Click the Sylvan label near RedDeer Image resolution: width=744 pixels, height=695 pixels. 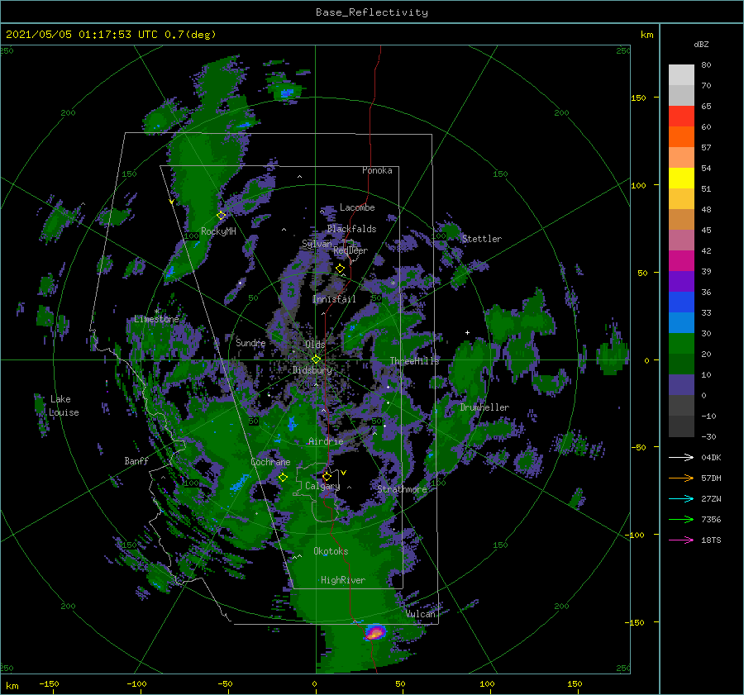click(317, 244)
